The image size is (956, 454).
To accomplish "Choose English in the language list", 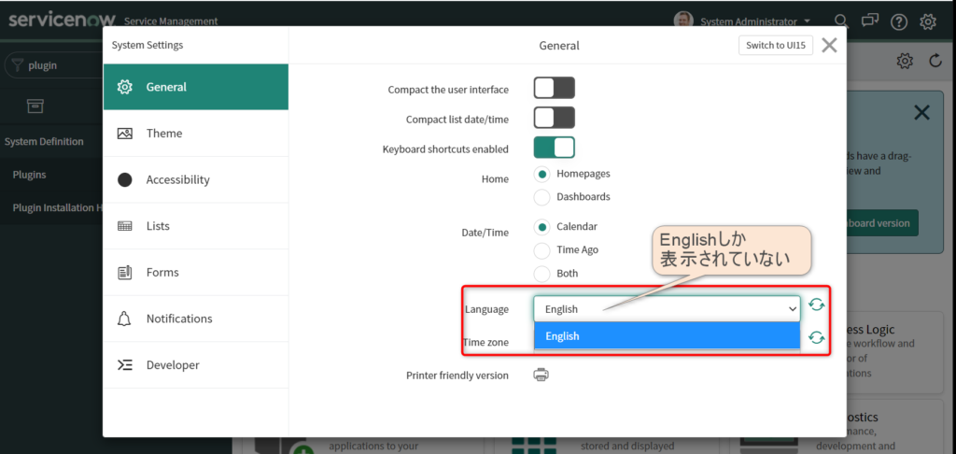I will tap(667, 335).
